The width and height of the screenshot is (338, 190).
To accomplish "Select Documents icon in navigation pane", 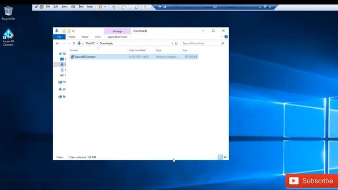I will pyautogui.click(x=62, y=70).
